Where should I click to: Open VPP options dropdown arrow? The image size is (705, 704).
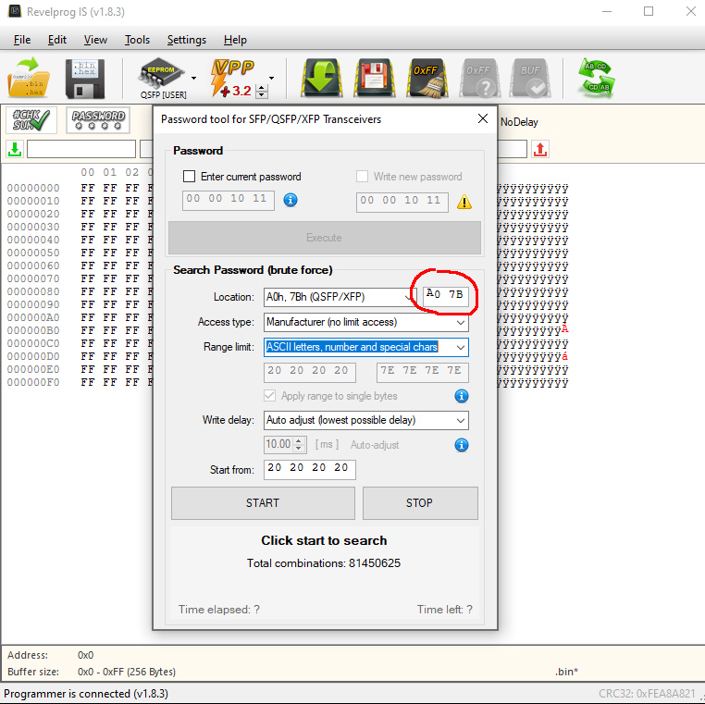click(x=272, y=79)
